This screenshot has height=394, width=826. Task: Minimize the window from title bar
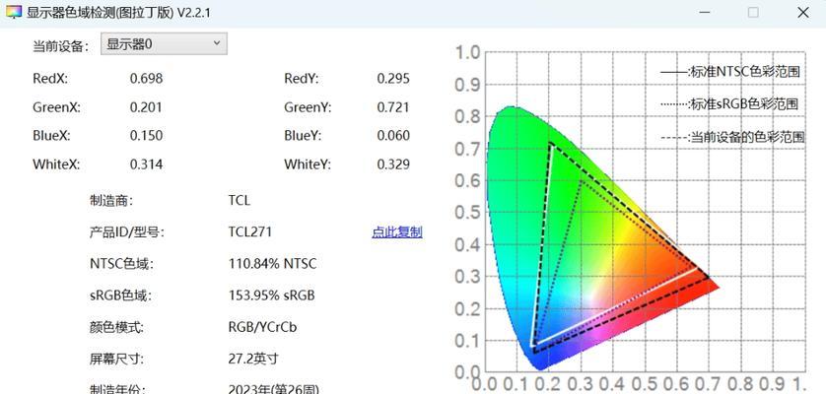704,12
